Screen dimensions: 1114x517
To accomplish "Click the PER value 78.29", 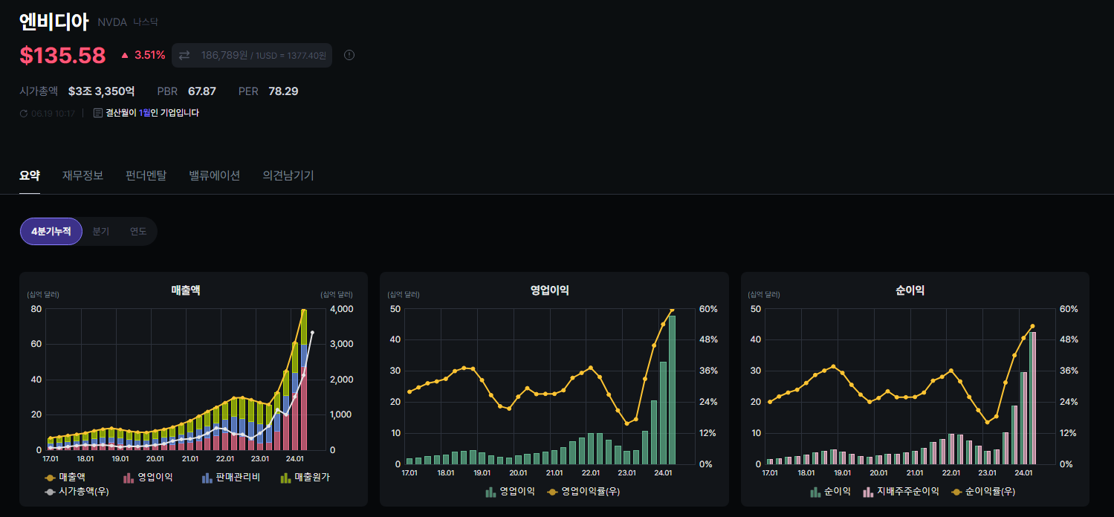I will tap(283, 91).
